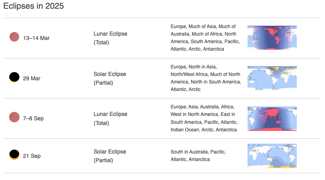Screen dimensions: 325x180
Task: View visibility map for 13–14 Mar lunar eclipse
Action: [x=272, y=38]
